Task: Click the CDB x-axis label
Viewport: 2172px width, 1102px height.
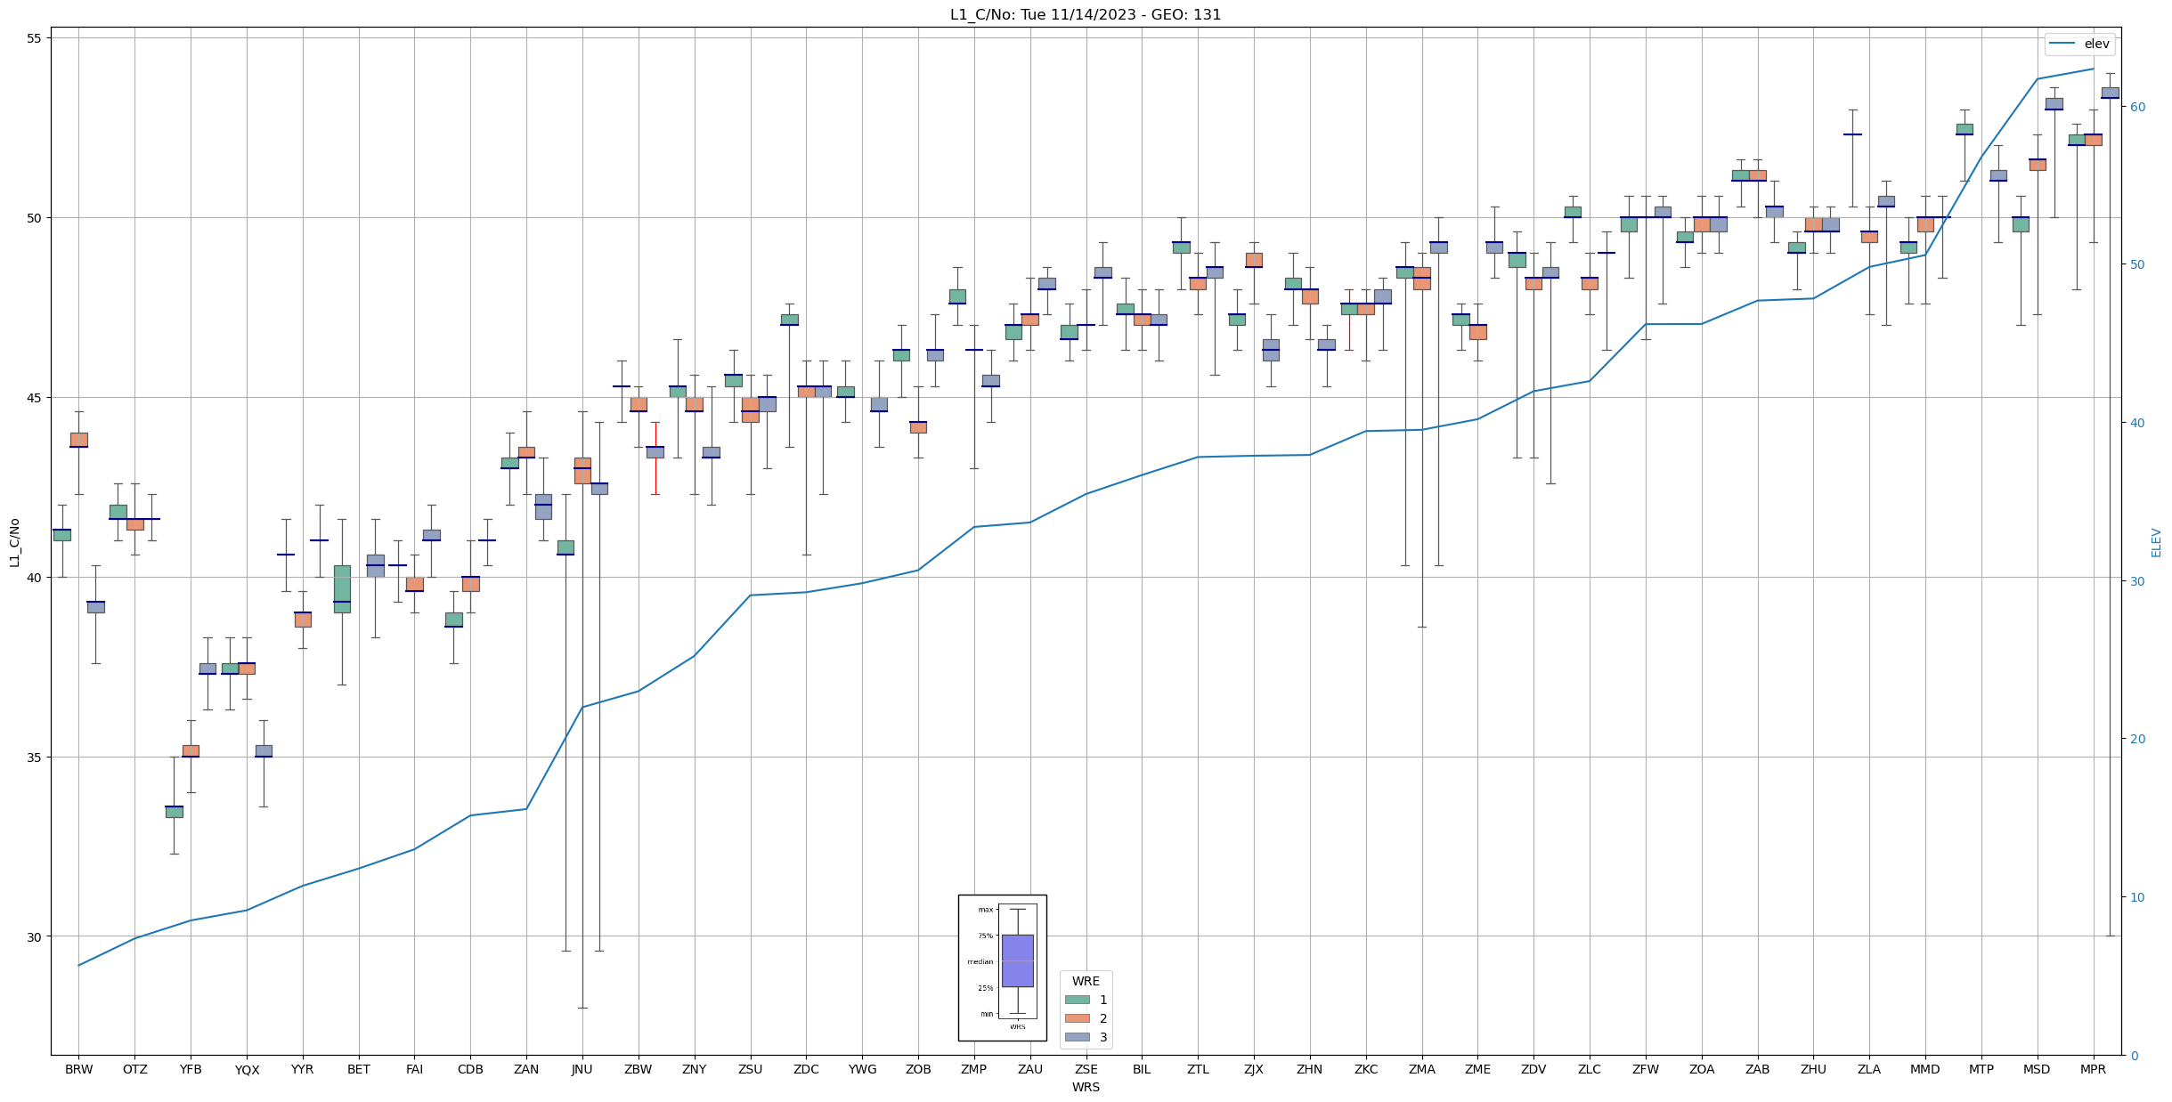Action: pyautogui.click(x=470, y=1069)
